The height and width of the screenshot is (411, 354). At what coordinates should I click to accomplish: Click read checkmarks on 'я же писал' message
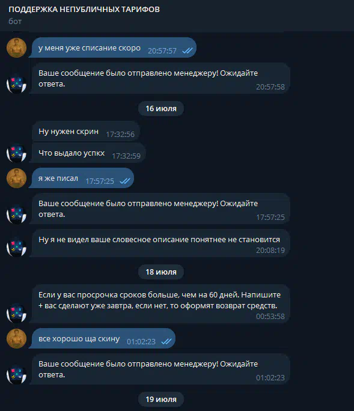125,181
